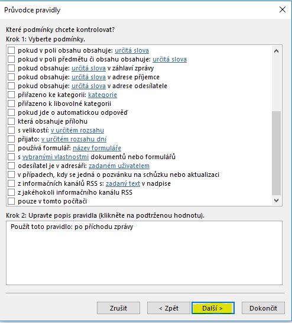
Task: Go back with the Zpět button
Action: click(x=168, y=308)
